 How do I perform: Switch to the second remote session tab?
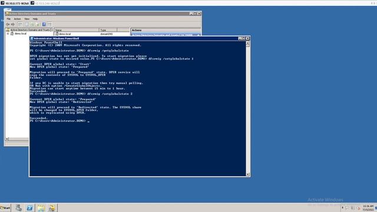pyautogui.click(x=45, y=4)
